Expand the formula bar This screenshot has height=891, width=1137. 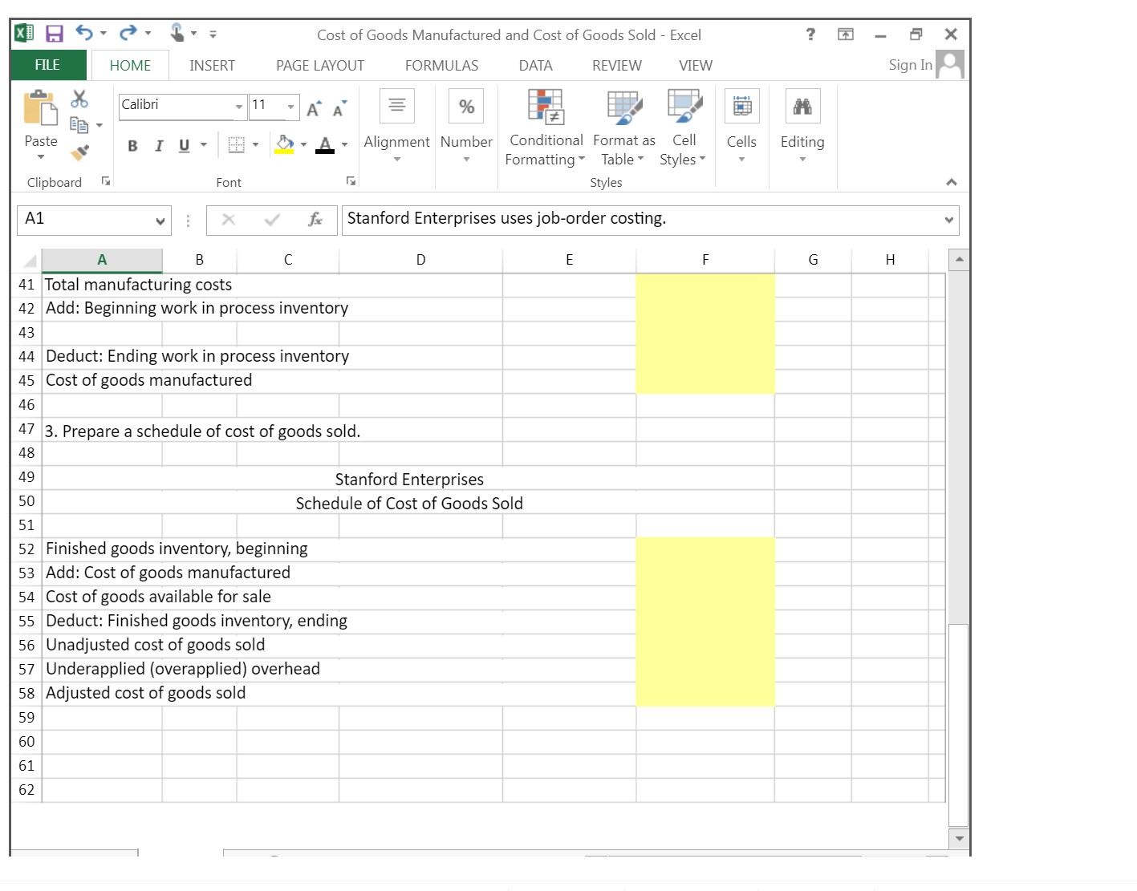click(949, 220)
